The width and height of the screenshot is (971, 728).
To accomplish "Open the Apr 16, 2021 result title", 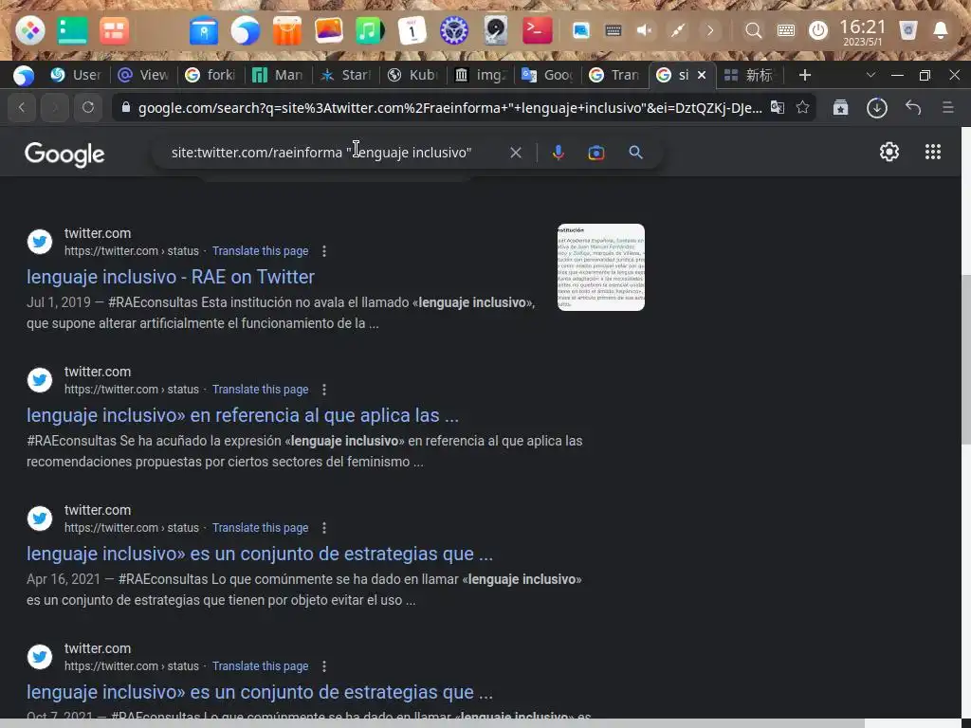I will coord(260,554).
